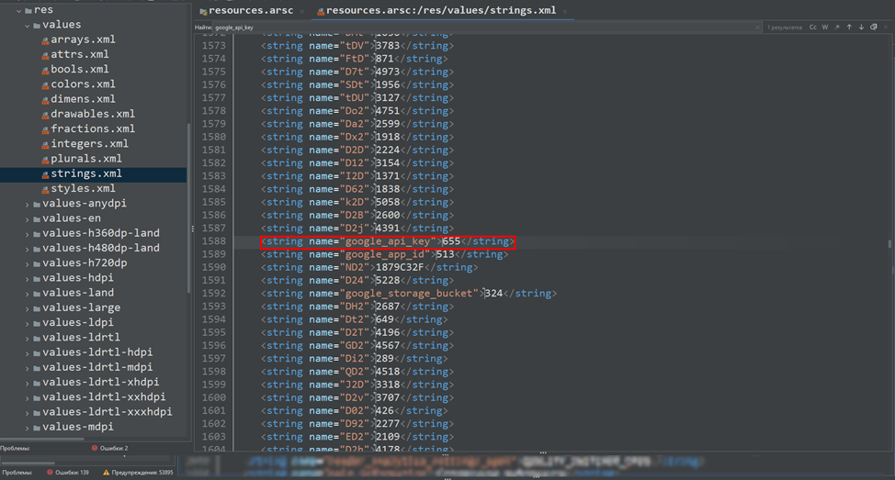Open colors.xml in the tree
The width and height of the screenshot is (895, 480).
[83, 84]
